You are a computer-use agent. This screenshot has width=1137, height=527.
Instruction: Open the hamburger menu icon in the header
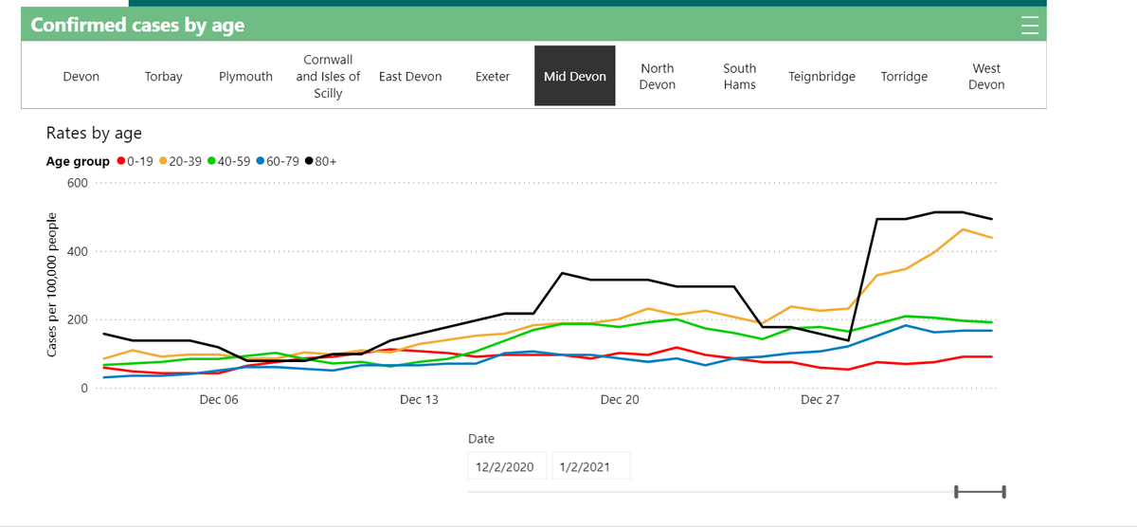click(1030, 26)
